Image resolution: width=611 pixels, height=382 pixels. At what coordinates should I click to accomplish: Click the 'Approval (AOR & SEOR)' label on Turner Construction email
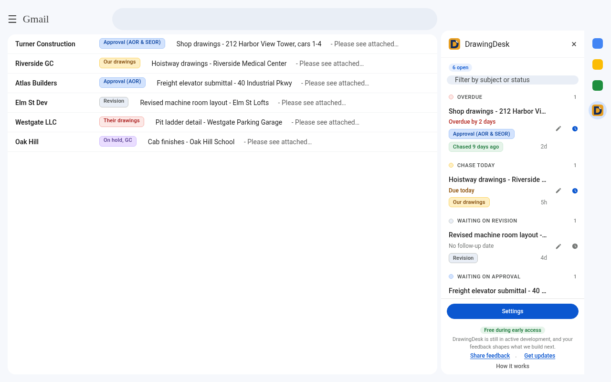pos(132,43)
